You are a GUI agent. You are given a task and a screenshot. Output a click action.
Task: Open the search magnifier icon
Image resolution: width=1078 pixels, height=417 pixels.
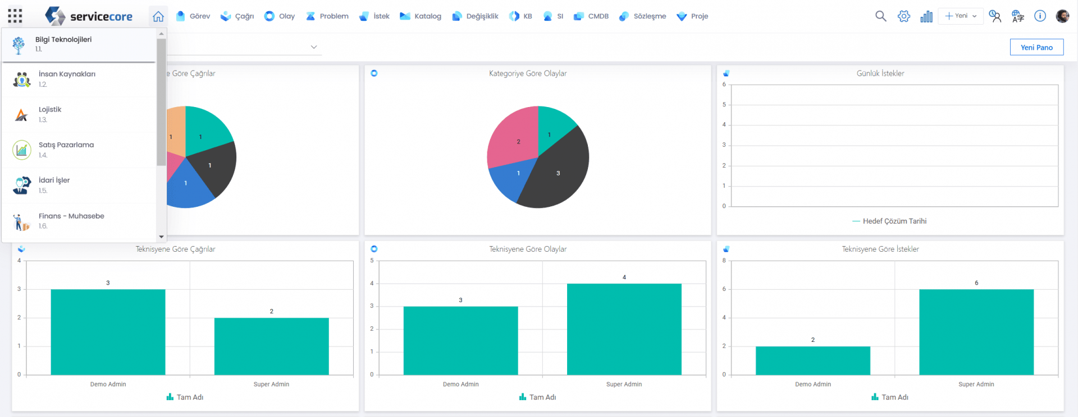[880, 16]
